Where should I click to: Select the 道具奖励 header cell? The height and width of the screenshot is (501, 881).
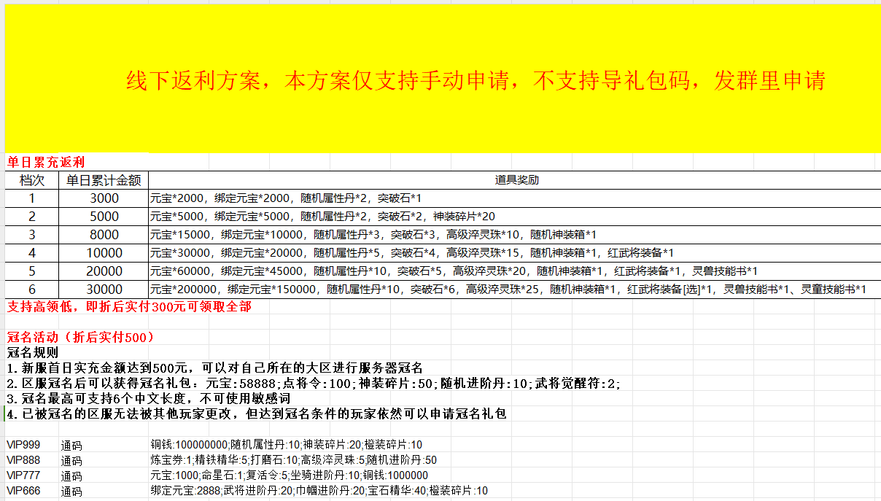coord(514,180)
